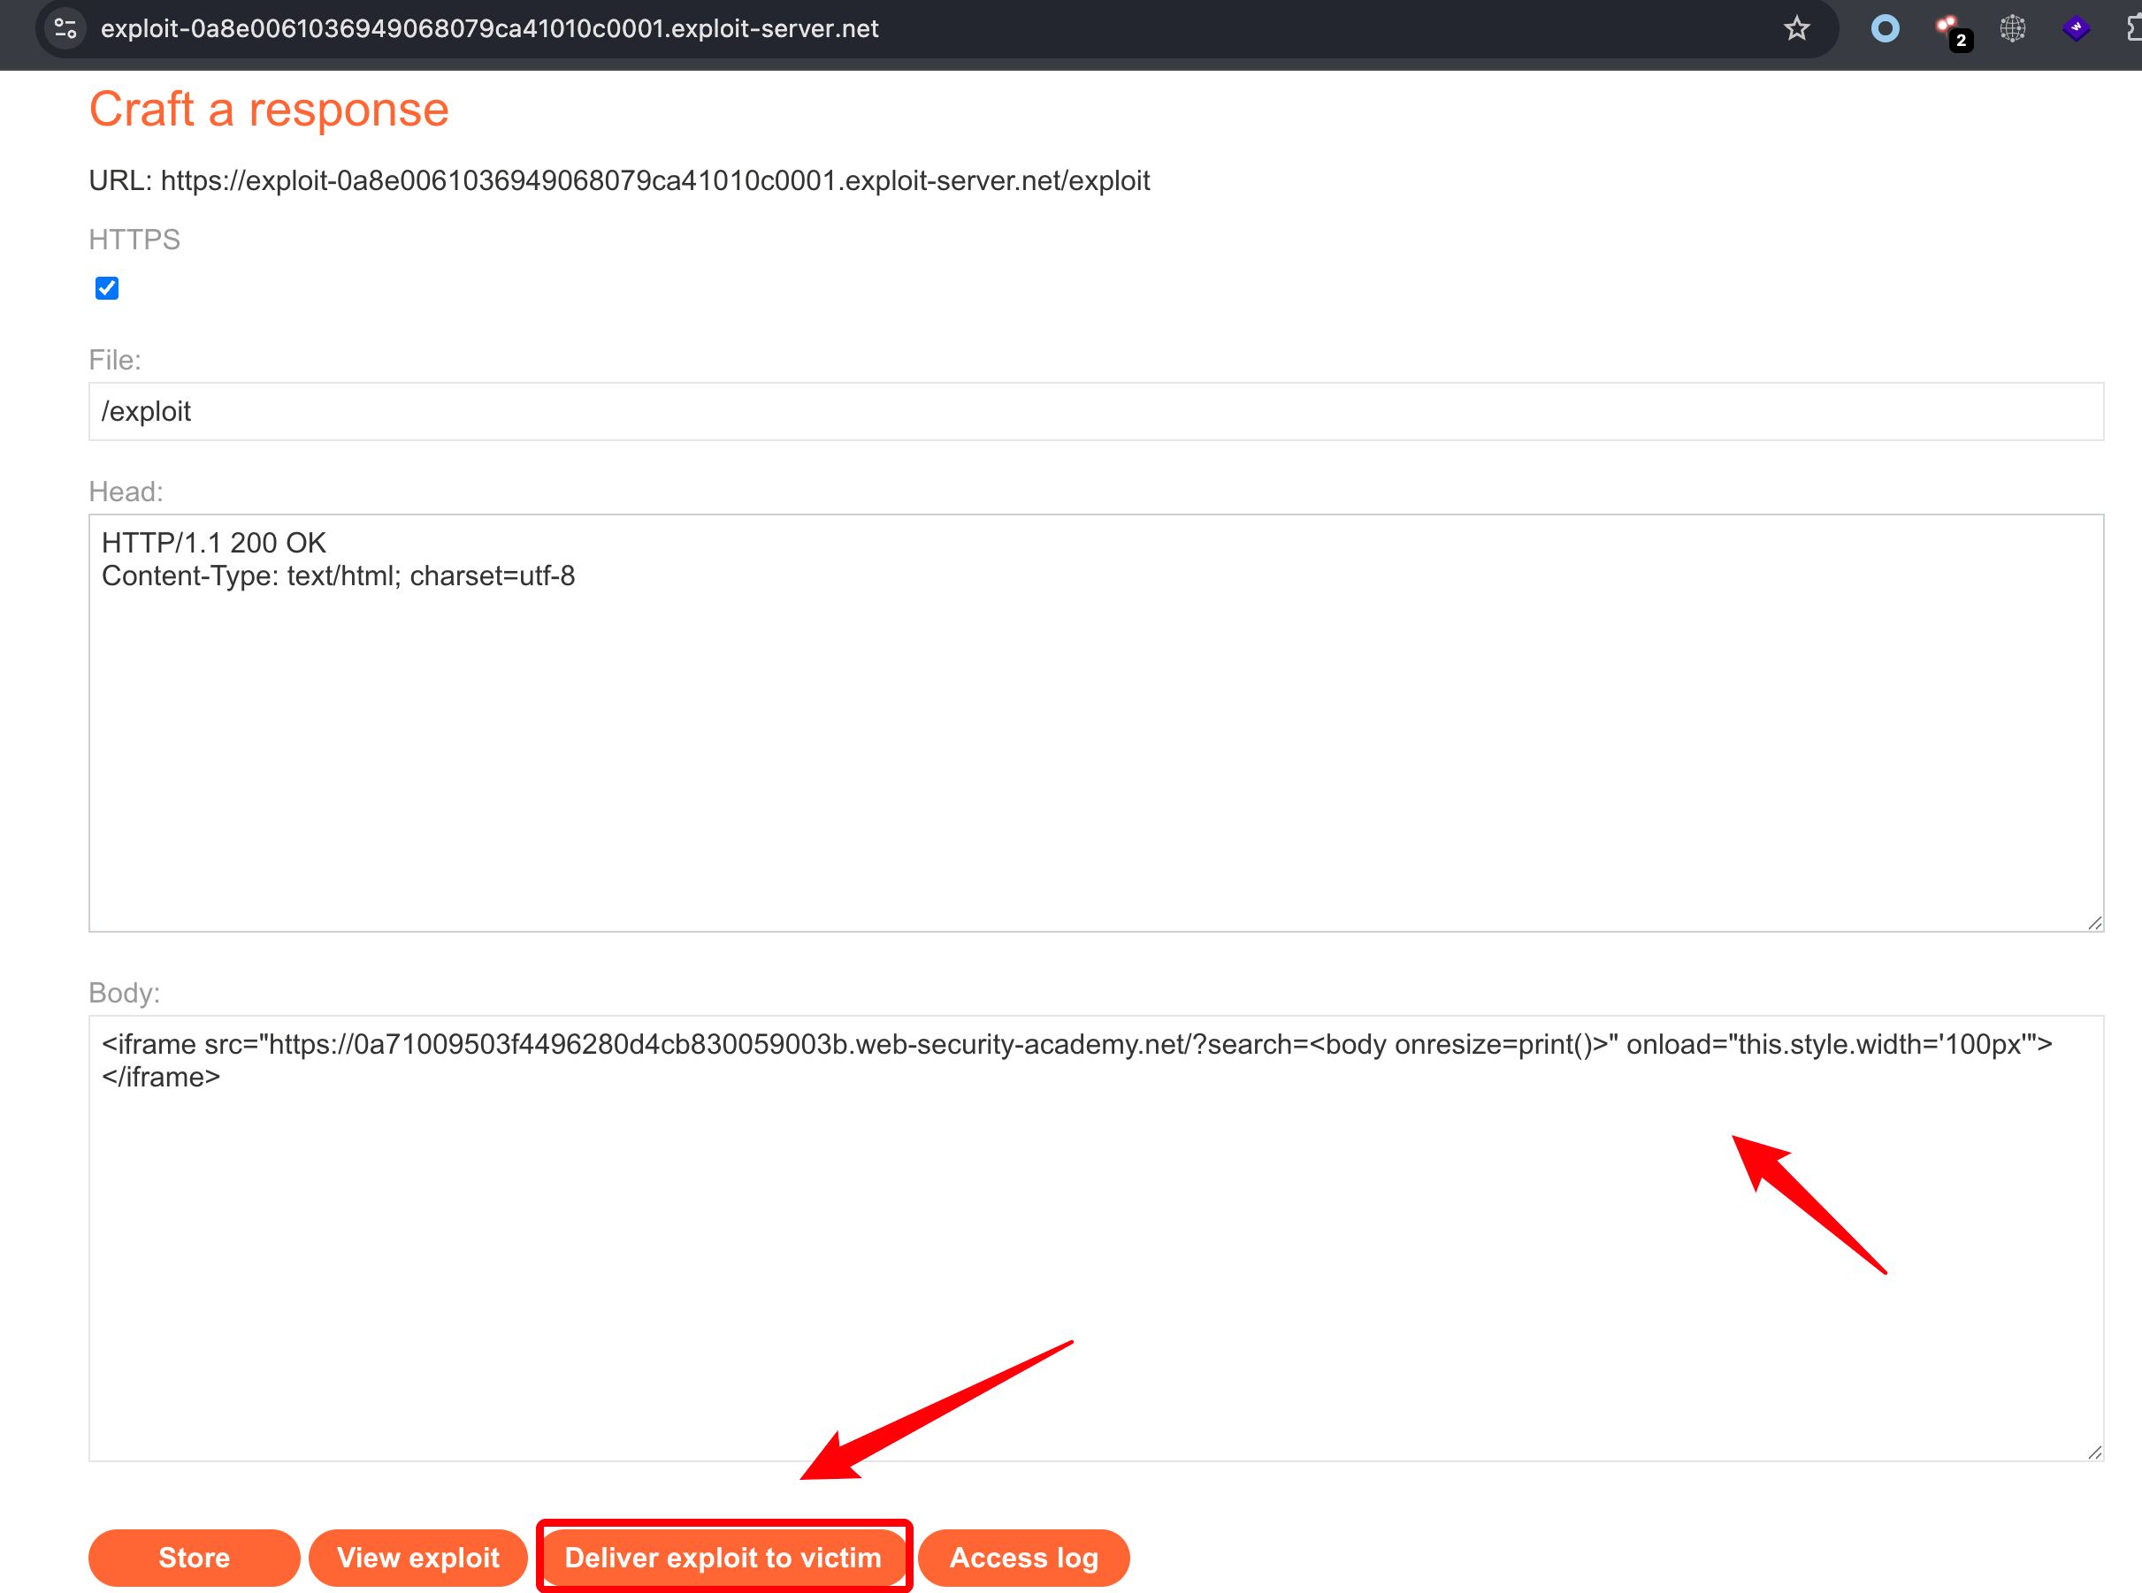Bookmark this page with the star icon
This screenshot has width=2142, height=1593.
1796,28
